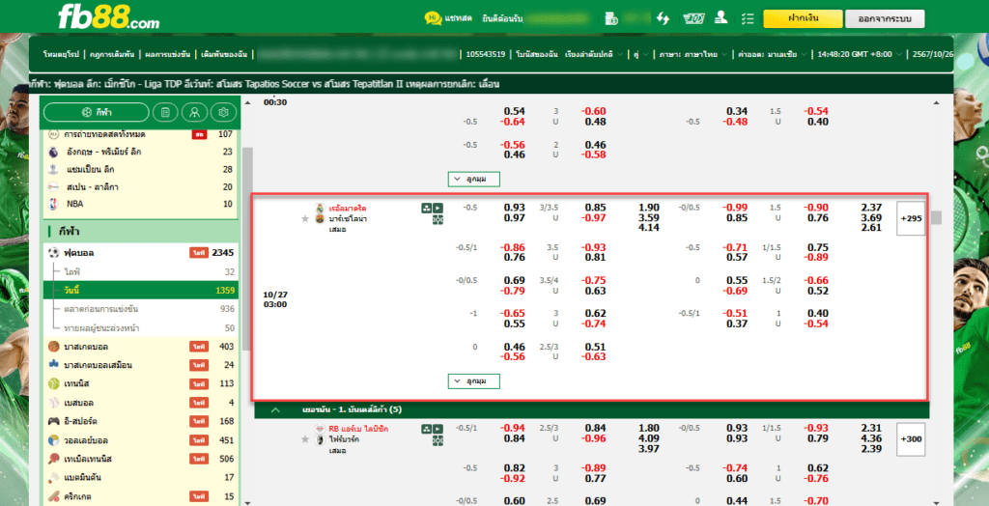Open โบนัสของฉัน in the top menu
This screenshot has height=506, width=989.
coord(537,54)
